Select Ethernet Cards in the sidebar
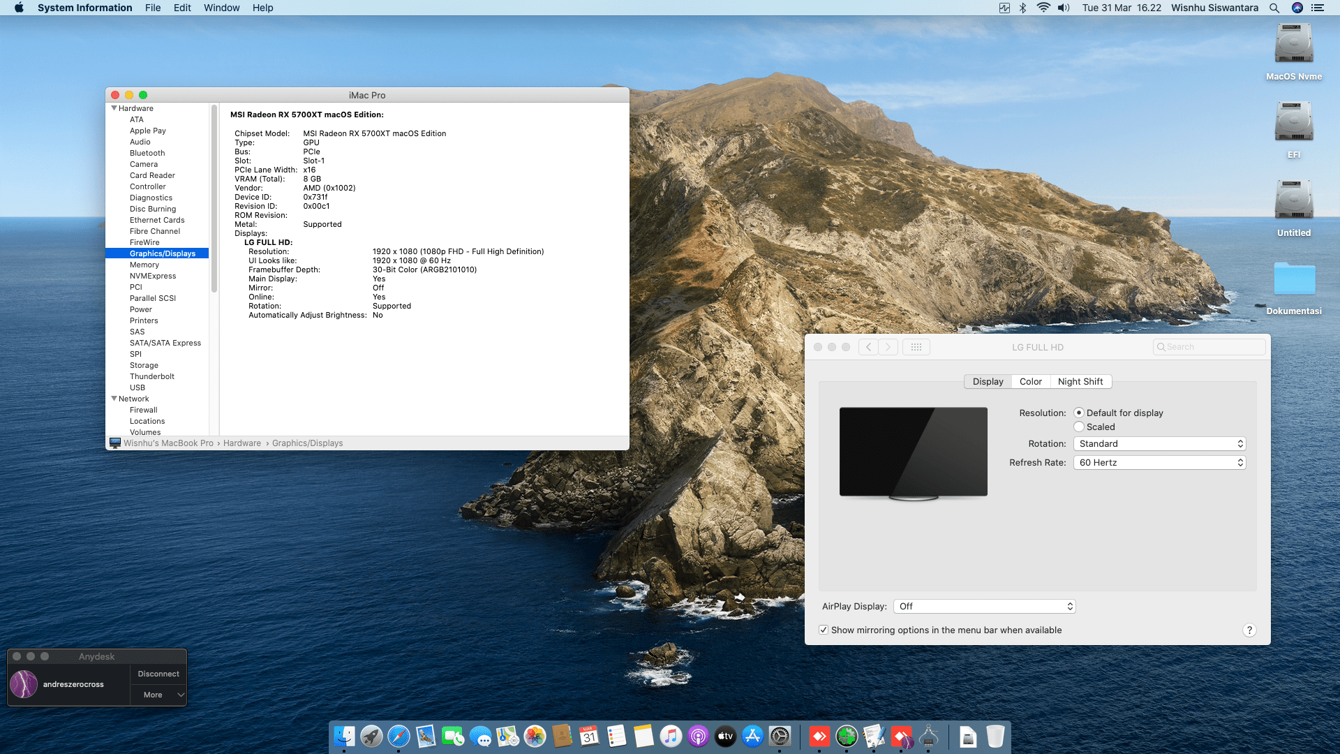This screenshot has height=754, width=1340. point(157,221)
